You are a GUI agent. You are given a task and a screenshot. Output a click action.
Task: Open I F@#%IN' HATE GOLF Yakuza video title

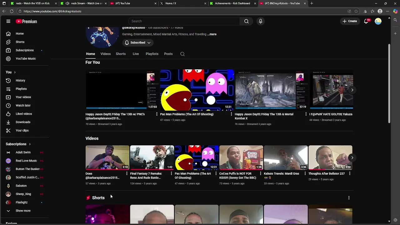point(331,114)
